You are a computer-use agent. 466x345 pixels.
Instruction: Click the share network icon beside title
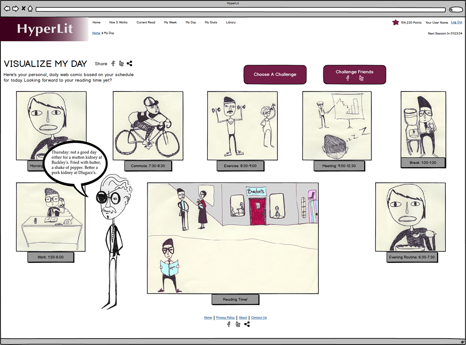pyautogui.click(x=129, y=64)
